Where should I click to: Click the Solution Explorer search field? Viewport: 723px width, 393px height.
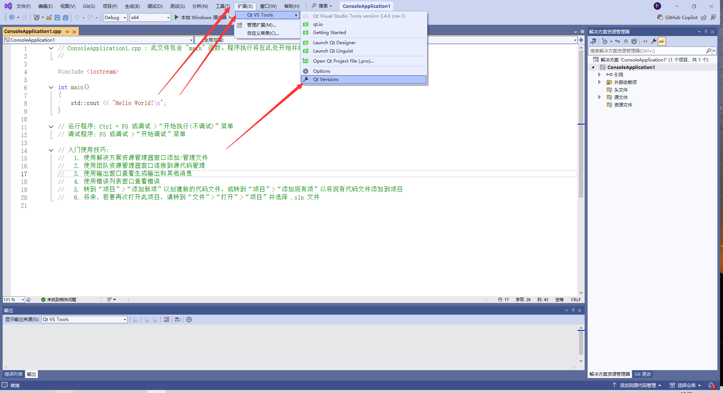(648, 51)
